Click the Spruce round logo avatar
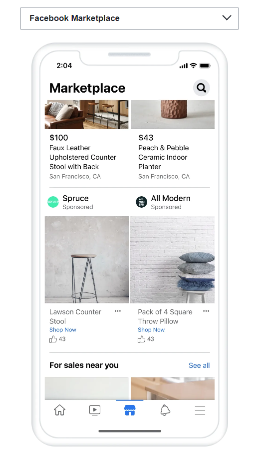The image size is (258, 452). (x=53, y=202)
